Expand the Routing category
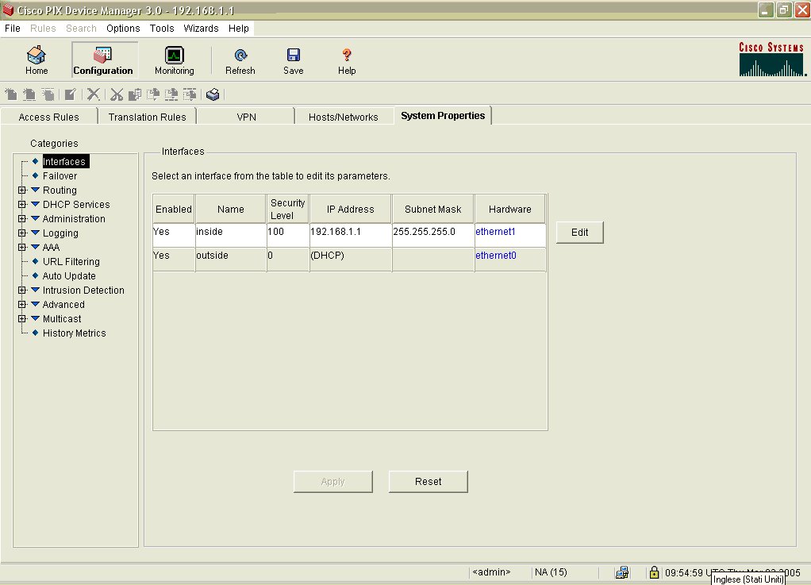The image size is (811, 585). [x=22, y=191]
